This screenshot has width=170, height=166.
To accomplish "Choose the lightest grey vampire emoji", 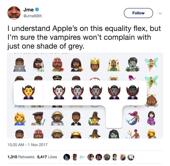I will point(59,92).
